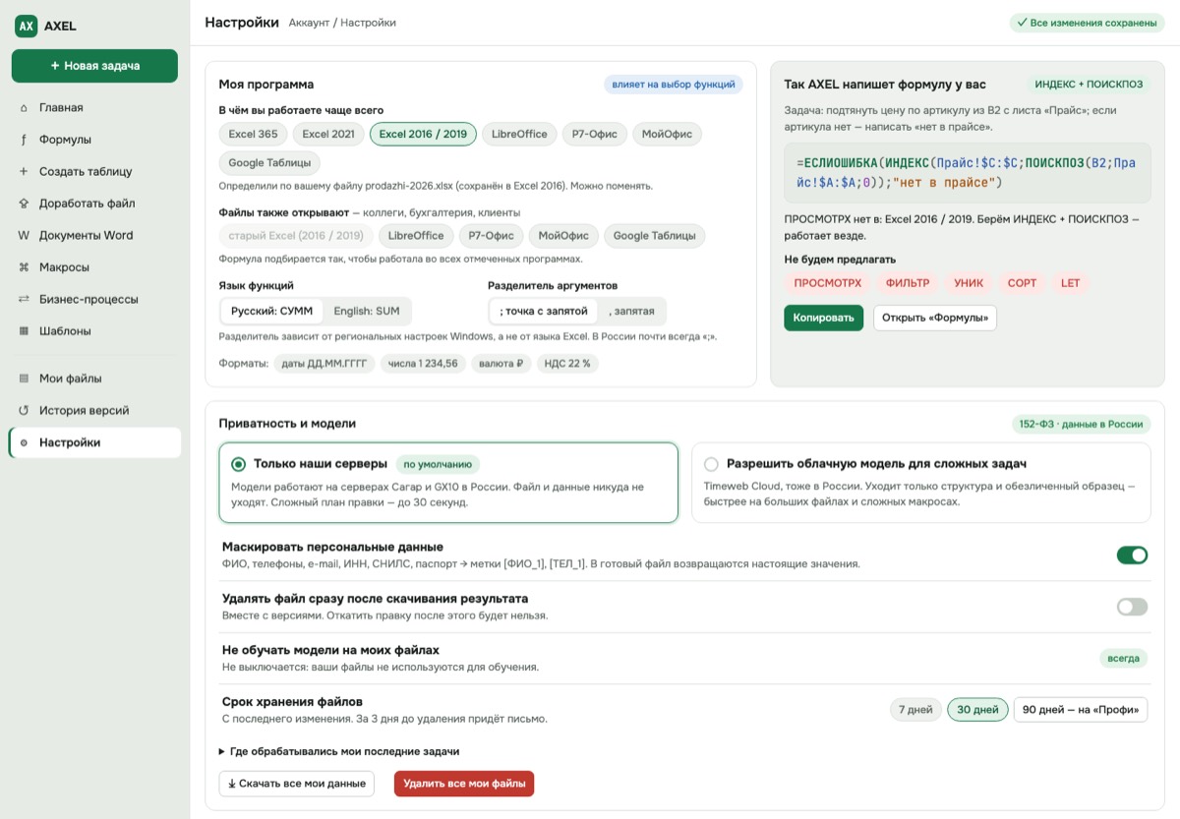Click the 'НДС 22 %' format chip
This screenshot has width=1180, height=819.
(567, 364)
